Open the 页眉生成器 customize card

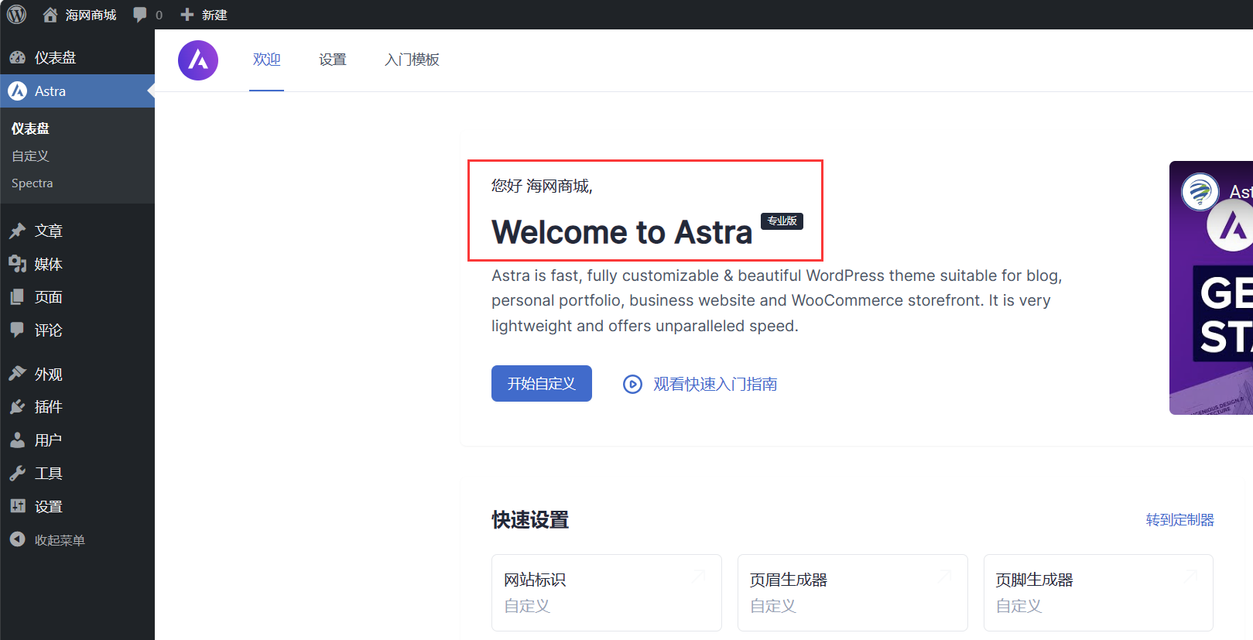[853, 593]
